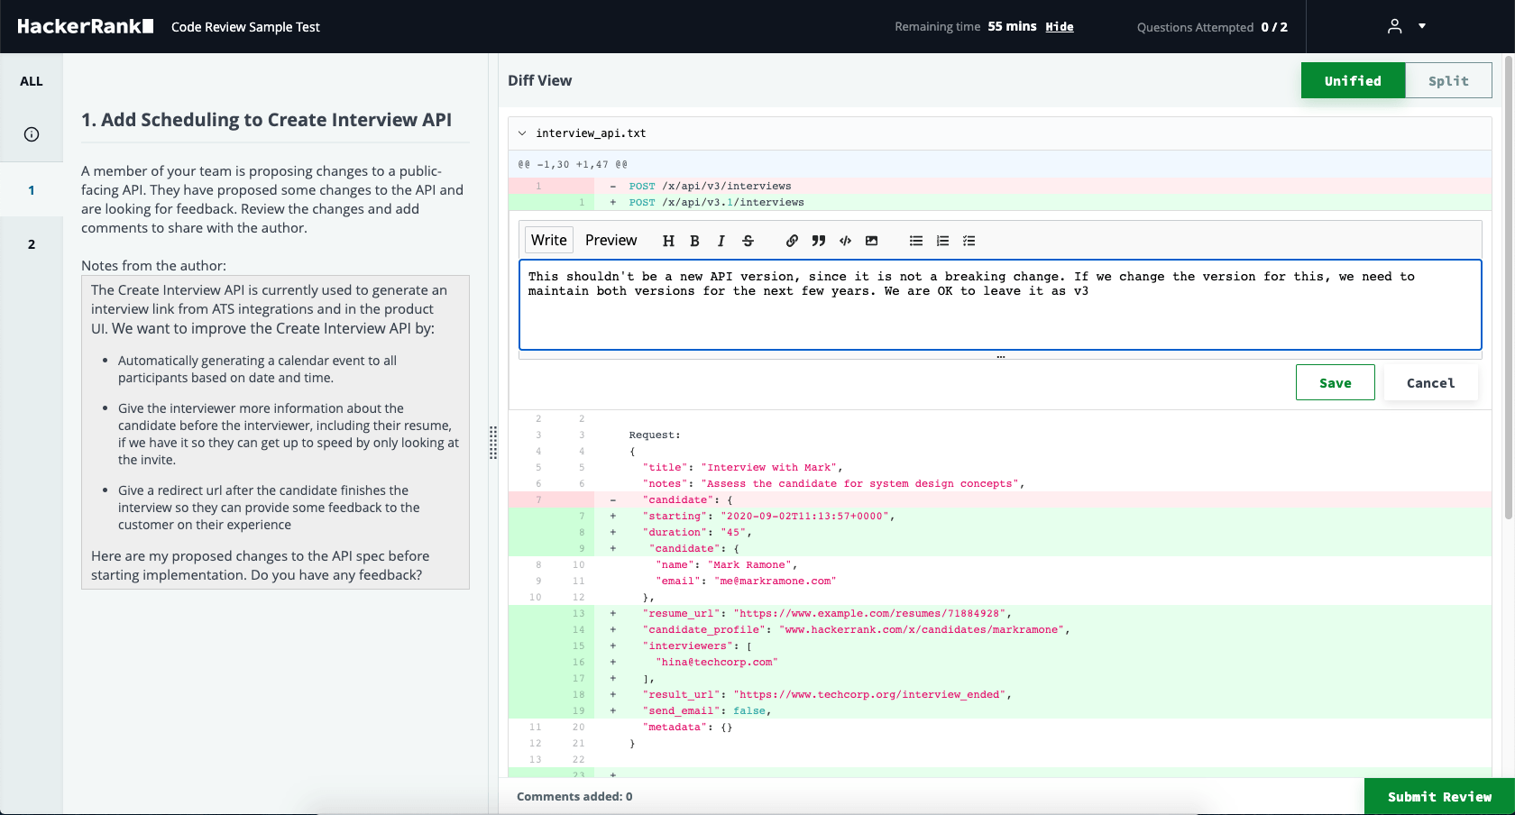Insert a task list in the editor
The width and height of the screenshot is (1515, 815).
tap(969, 241)
